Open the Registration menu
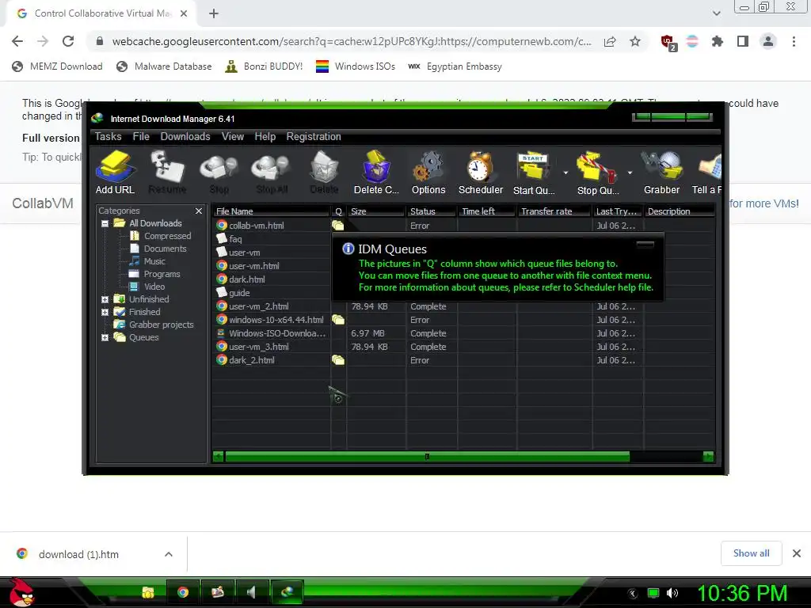 (314, 136)
